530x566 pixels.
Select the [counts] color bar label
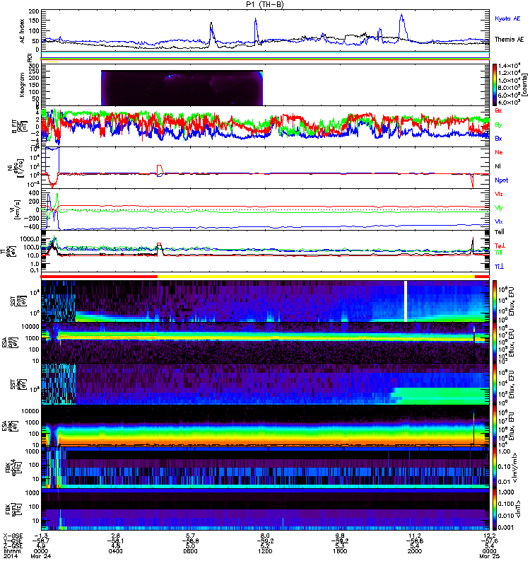[x=526, y=85]
